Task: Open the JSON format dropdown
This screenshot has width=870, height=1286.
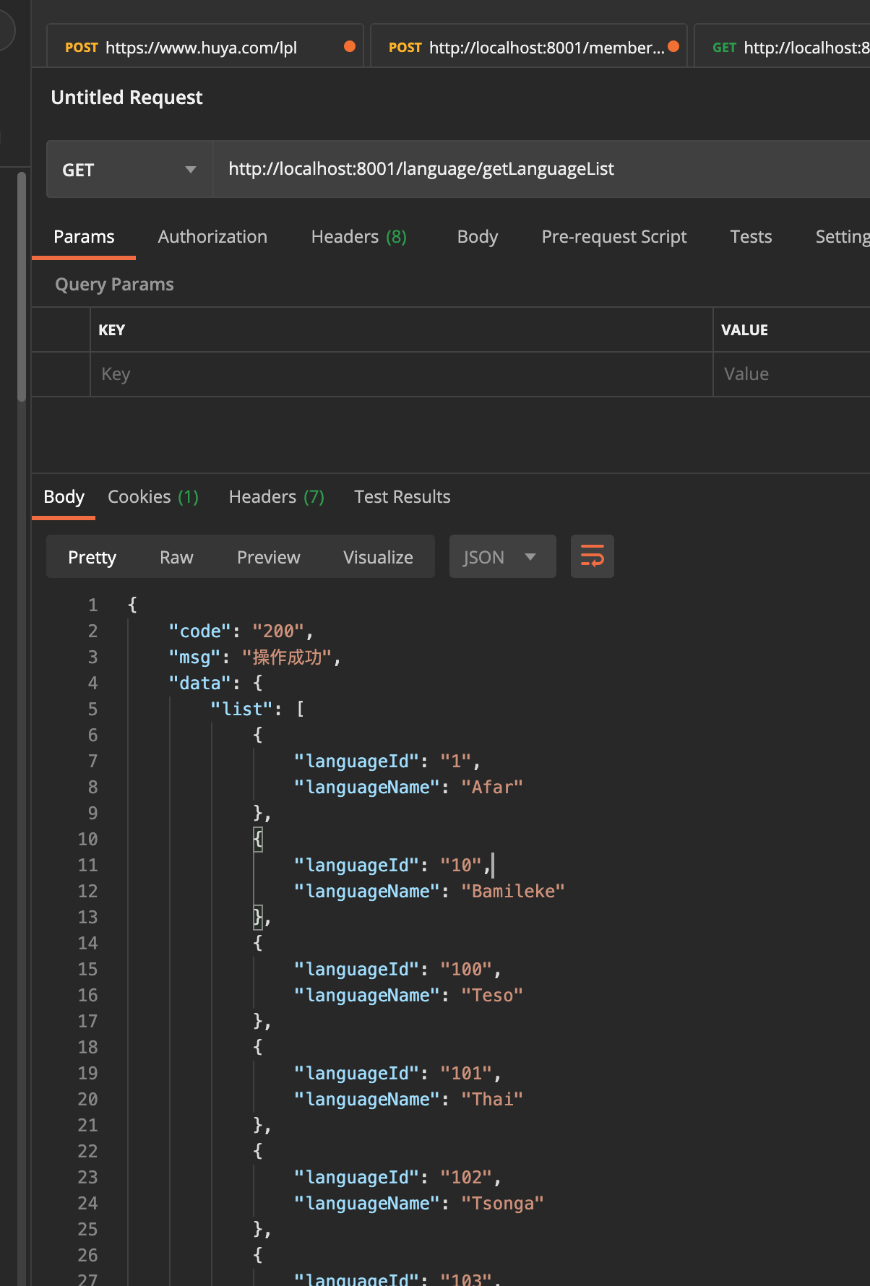Action: tap(502, 557)
